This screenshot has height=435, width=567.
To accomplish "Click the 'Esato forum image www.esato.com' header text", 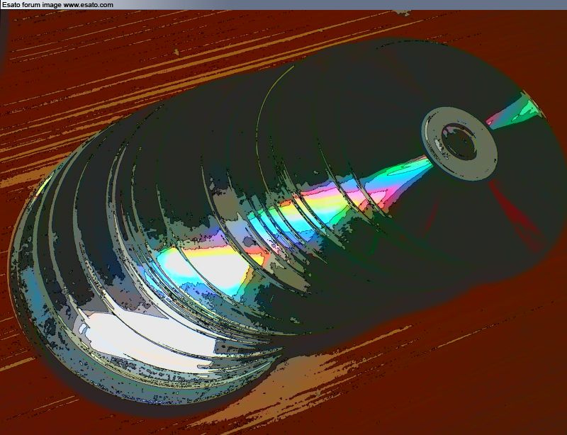I will click(x=57, y=5).
